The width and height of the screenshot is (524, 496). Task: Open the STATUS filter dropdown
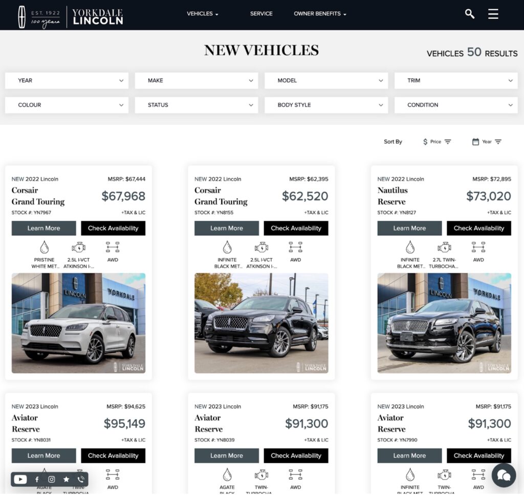point(196,105)
